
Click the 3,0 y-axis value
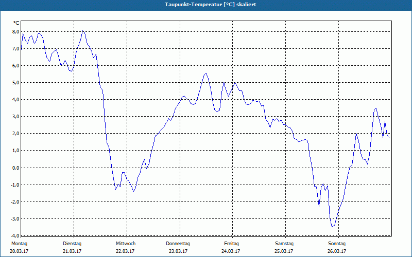16,117
